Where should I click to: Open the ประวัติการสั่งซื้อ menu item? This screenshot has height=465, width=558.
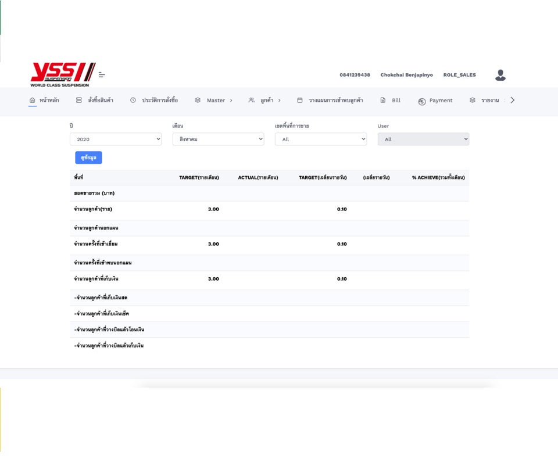tap(160, 101)
